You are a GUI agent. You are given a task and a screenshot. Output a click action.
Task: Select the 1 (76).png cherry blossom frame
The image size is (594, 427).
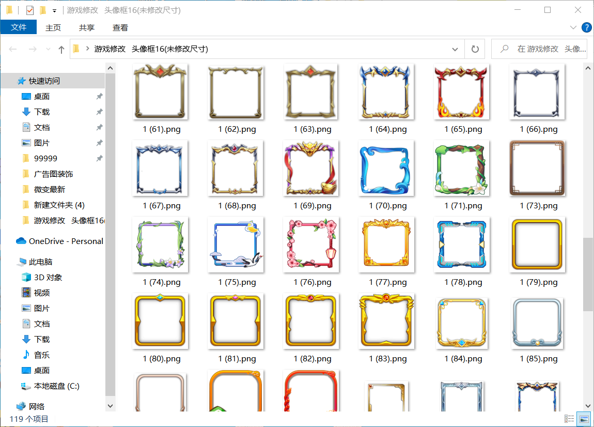point(311,245)
